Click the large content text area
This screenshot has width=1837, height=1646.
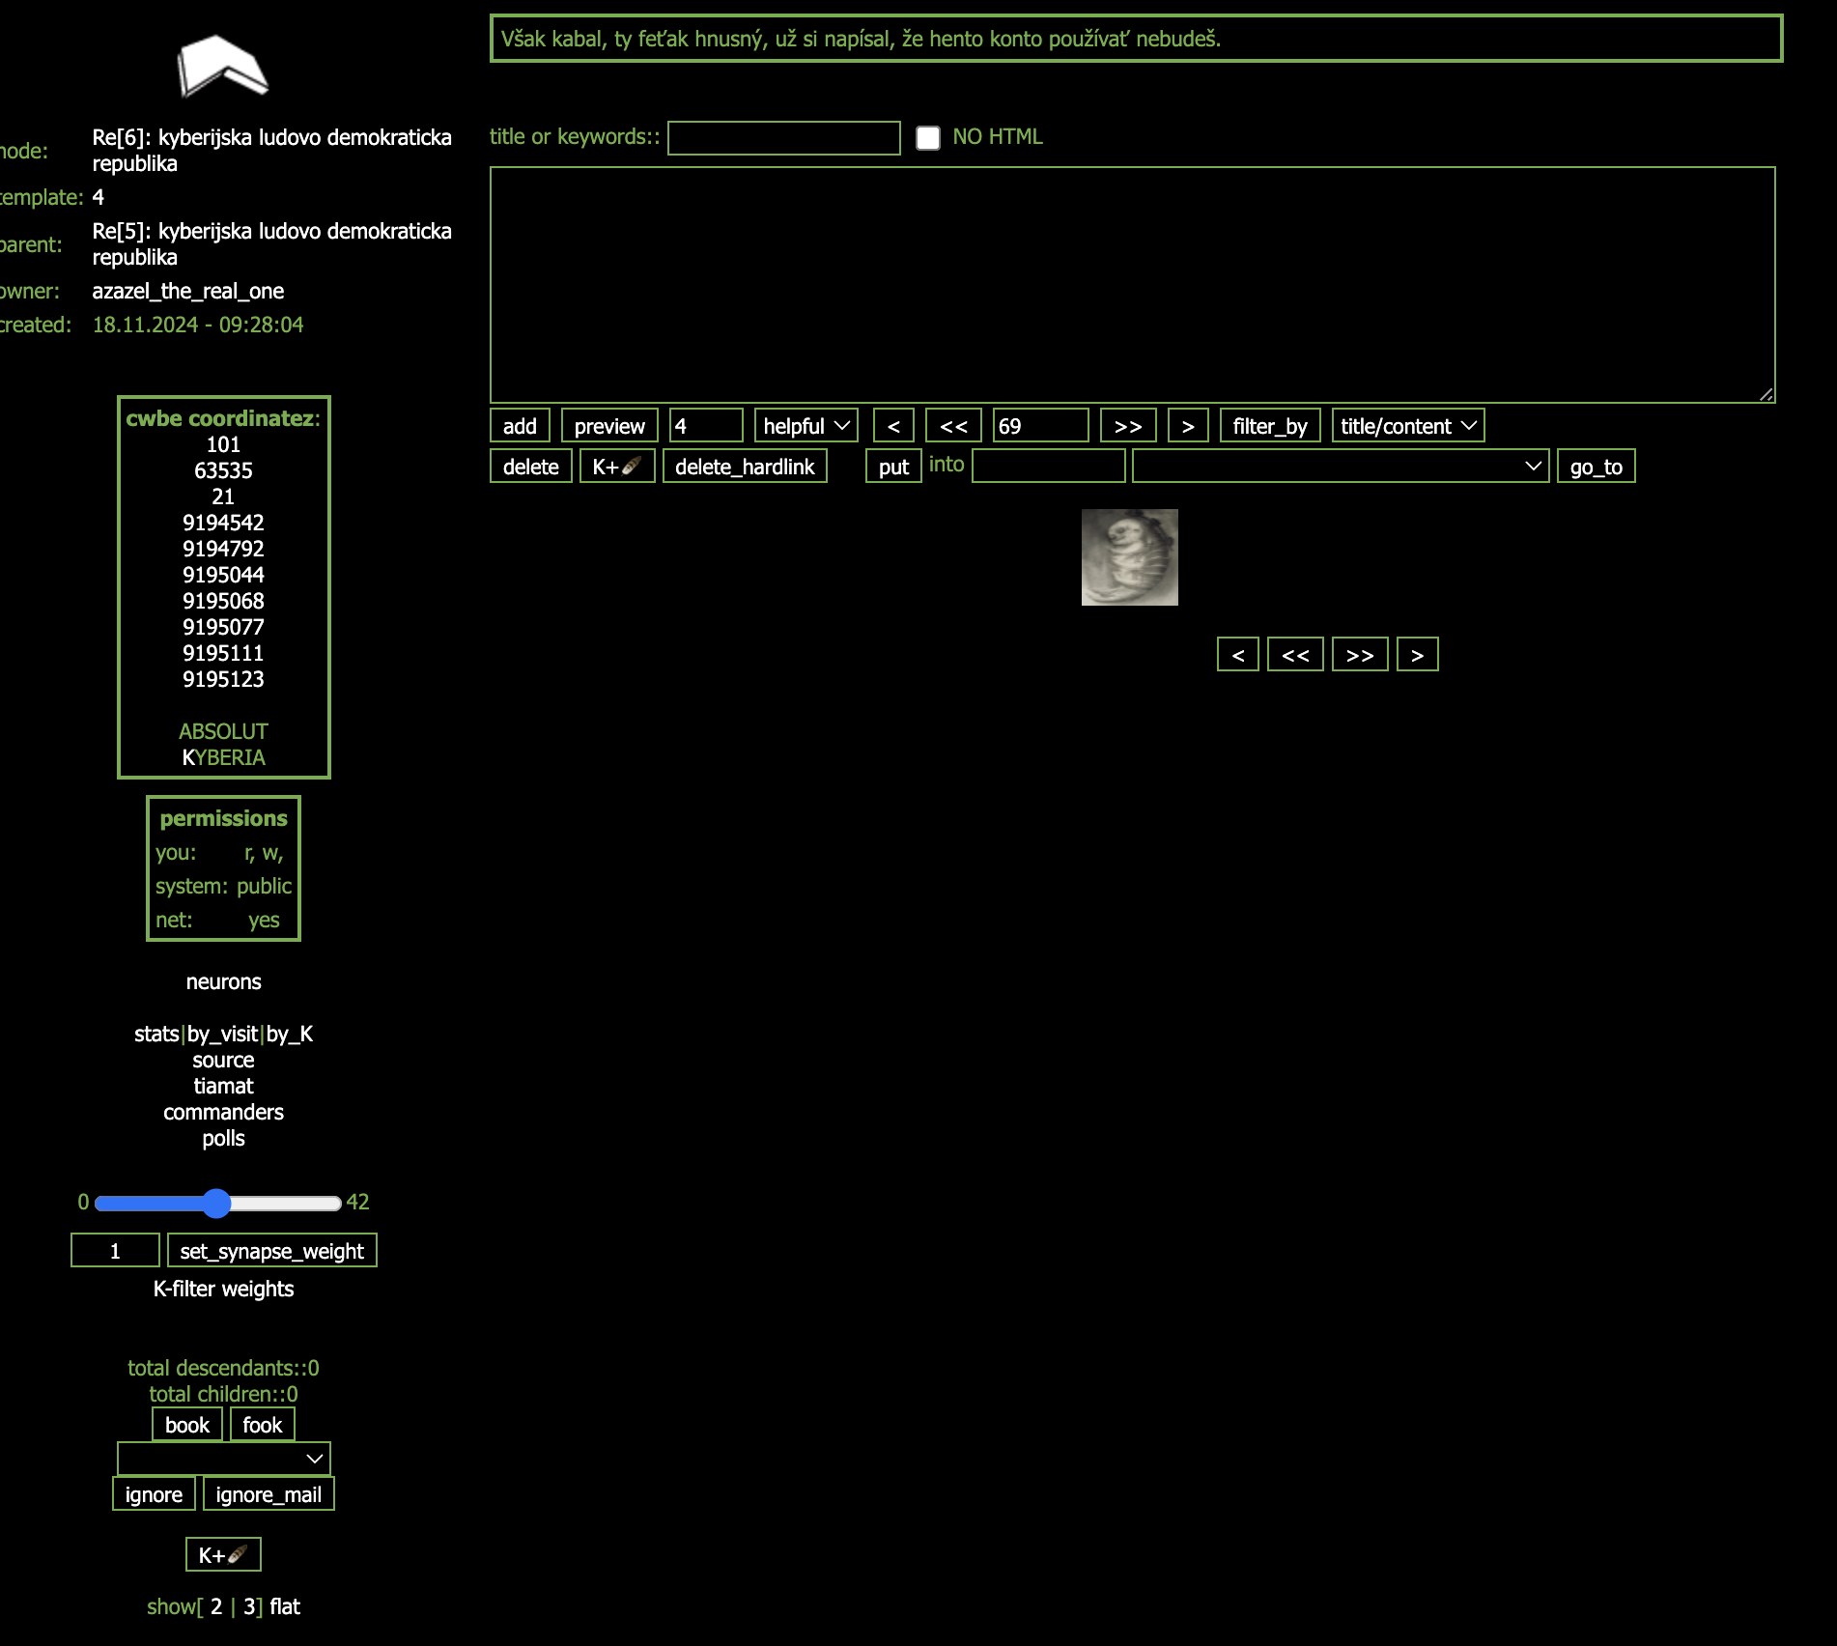1132,285
